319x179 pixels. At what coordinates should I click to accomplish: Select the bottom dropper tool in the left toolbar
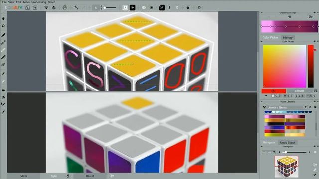click(x=3, y=112)
